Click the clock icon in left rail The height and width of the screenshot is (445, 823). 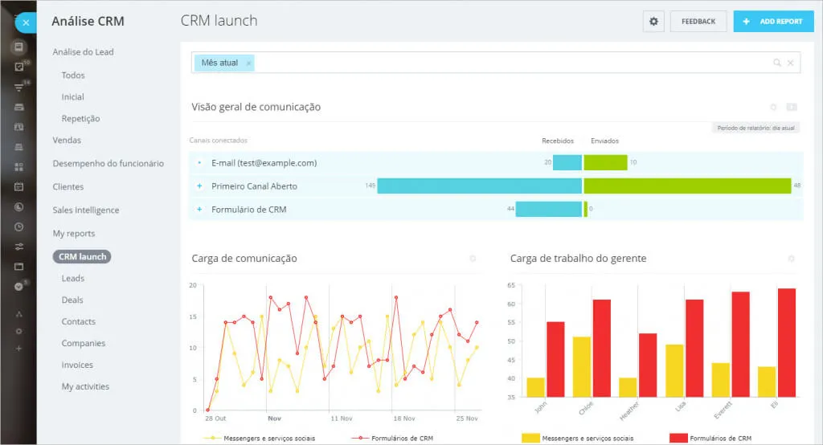coord(18,227)
